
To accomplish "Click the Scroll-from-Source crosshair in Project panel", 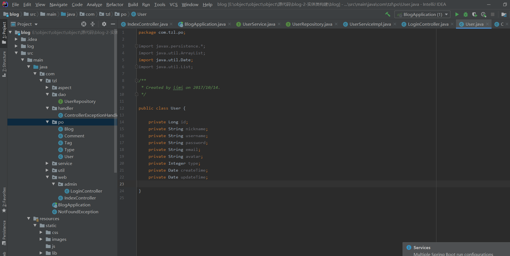I will (84, 24).
